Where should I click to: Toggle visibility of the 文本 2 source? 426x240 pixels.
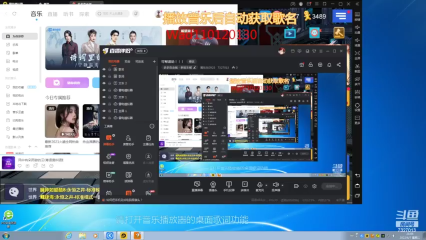coord(104,83)
